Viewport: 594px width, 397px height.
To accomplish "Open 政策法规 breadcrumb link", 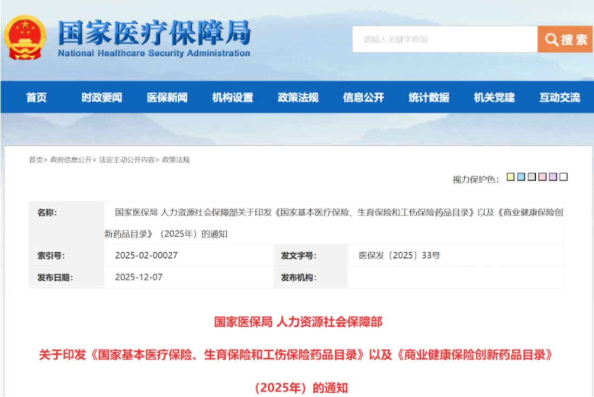I will pyautogui.click(x=176, y=160).
